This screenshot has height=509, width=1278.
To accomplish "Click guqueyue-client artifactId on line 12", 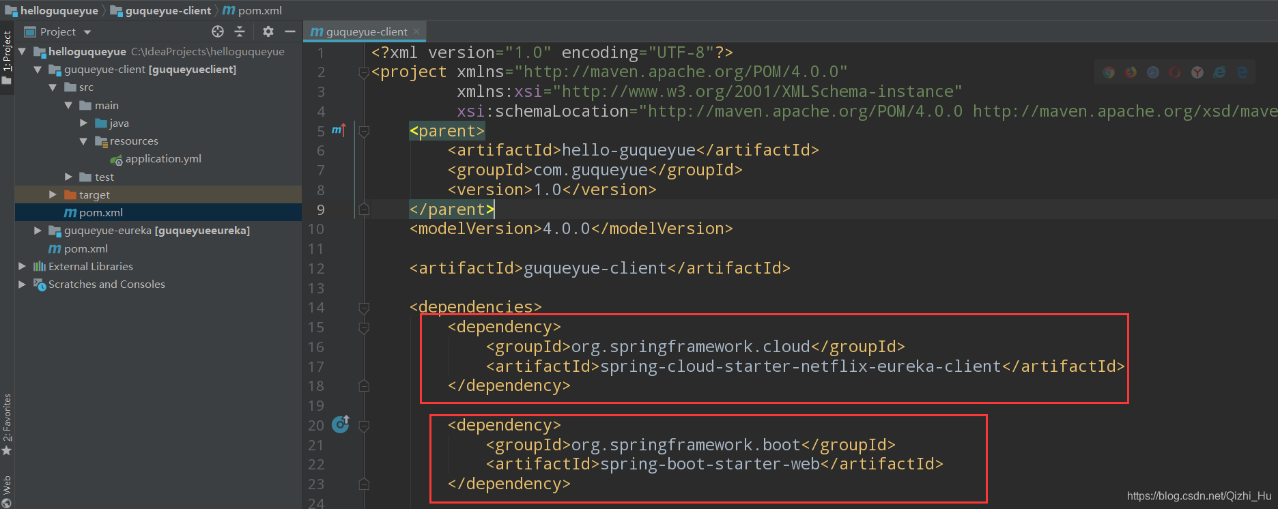I will pyautogui.click(x=595, y=268).
